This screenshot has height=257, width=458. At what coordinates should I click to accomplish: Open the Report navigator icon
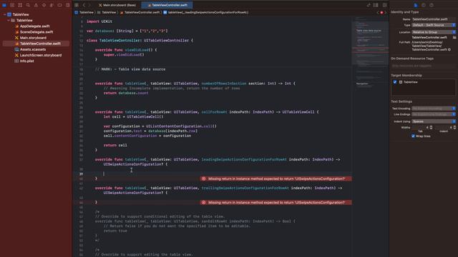point(67,5)
